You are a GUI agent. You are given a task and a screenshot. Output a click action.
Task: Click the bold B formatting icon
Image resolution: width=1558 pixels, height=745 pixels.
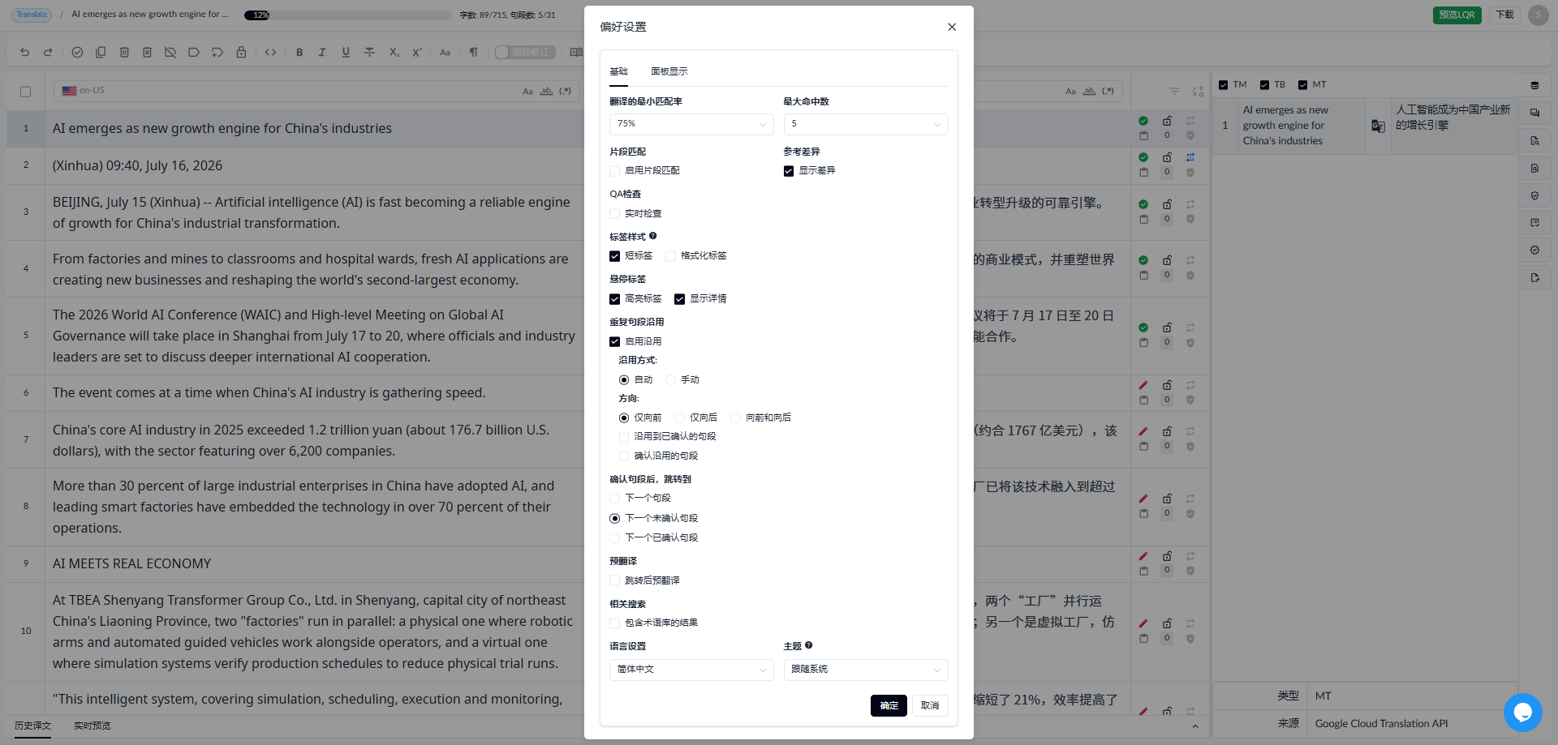pyautogui.click(x=299, y=52)
